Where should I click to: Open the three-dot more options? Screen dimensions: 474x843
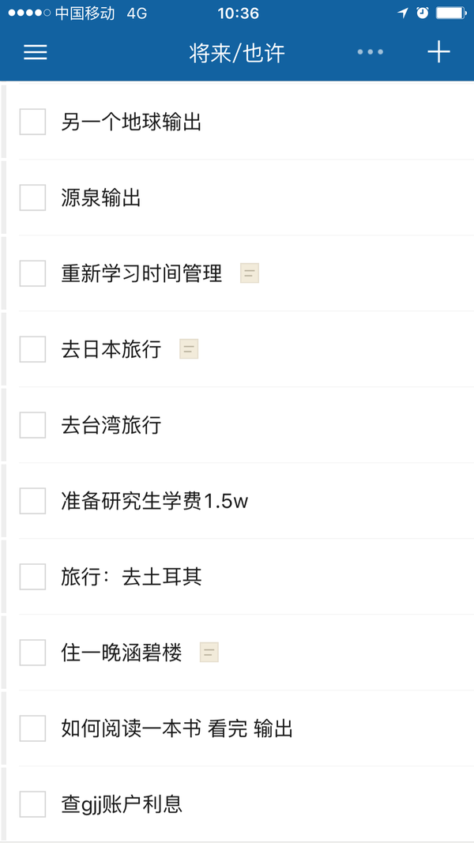point(371,51)
